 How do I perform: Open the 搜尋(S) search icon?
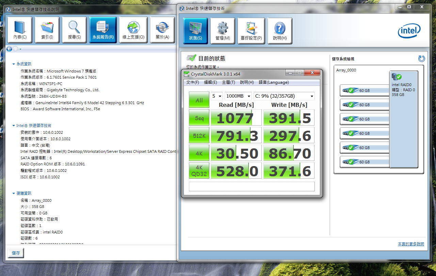point(74,30)
